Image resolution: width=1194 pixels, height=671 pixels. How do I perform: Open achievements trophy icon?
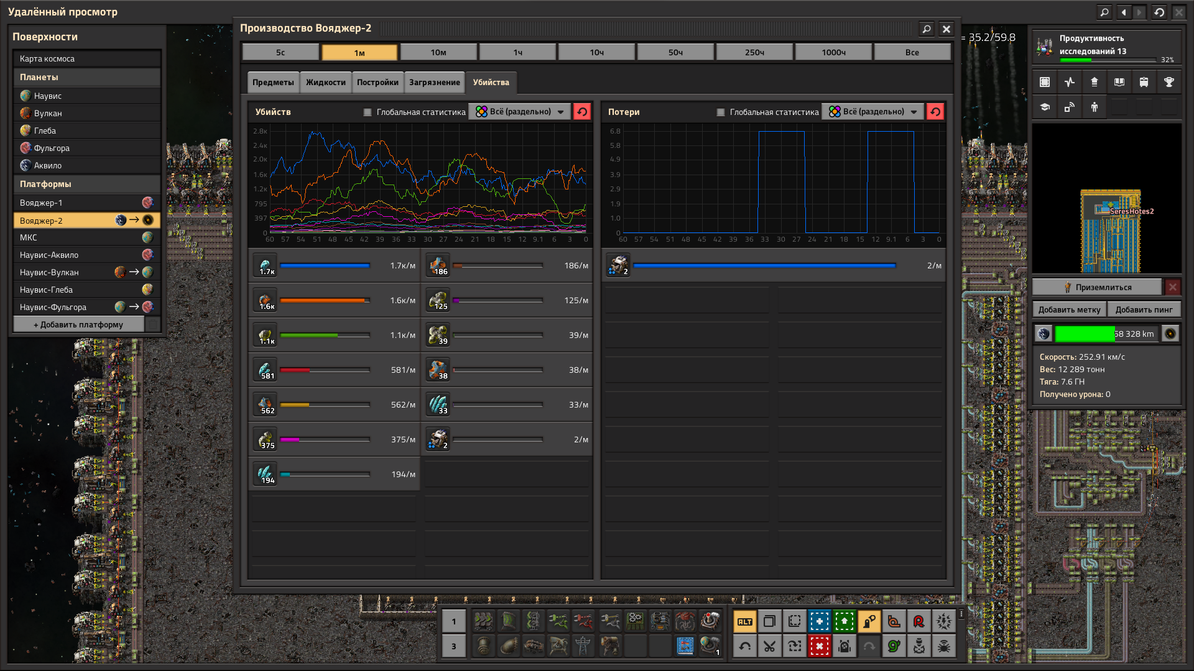click(1169, 82)
